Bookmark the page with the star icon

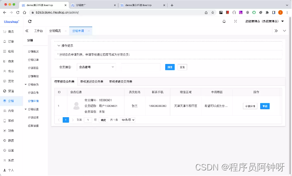coord(212,13)
